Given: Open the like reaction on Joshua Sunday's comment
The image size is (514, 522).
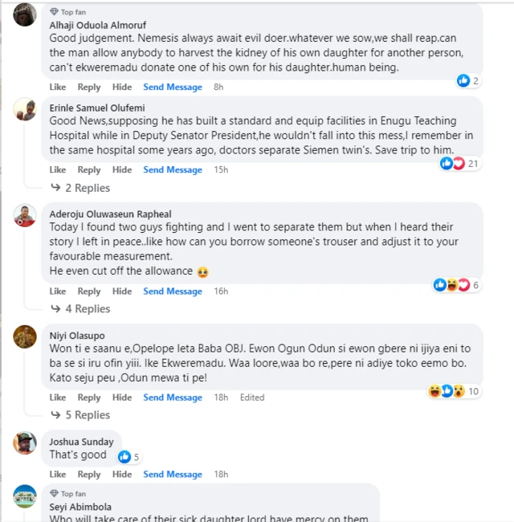Looking at the screenshot, I should click(x=124, y=456).
